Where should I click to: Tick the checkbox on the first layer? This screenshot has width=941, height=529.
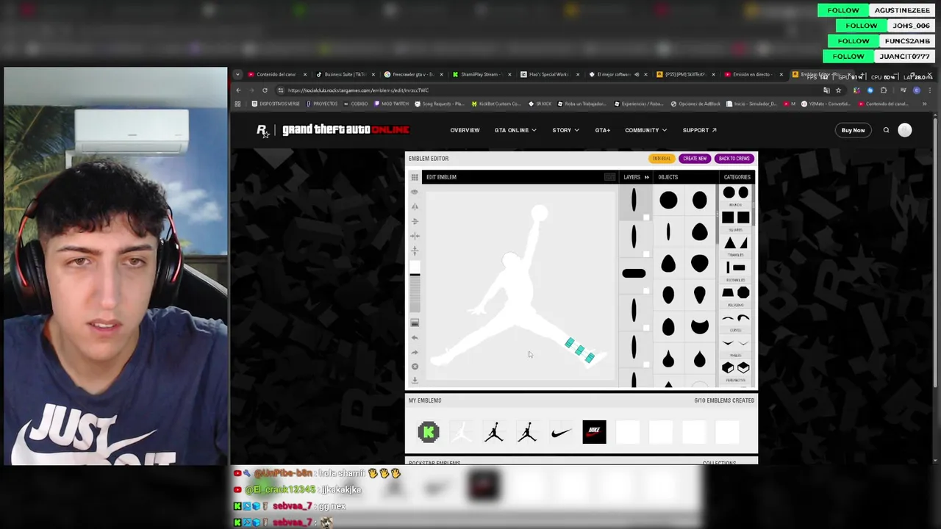pos(646,217)
